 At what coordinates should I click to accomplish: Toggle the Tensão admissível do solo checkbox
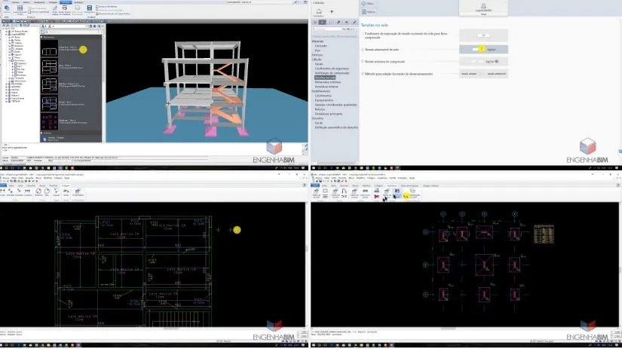[x=363, y=50]
